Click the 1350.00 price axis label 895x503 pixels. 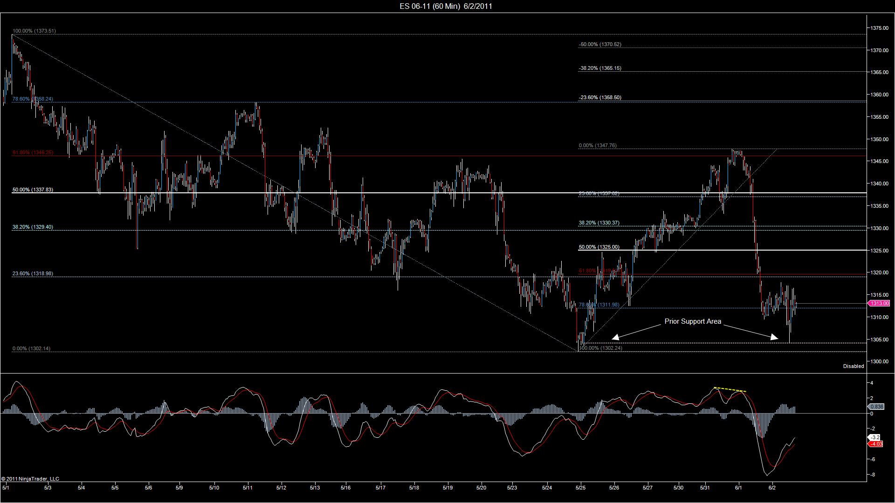[x=879, y=139]
